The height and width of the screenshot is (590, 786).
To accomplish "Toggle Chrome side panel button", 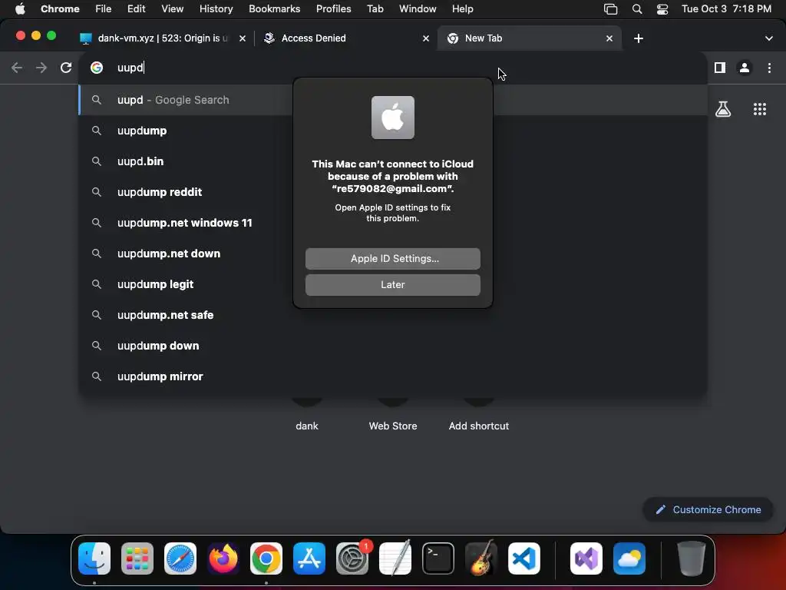I will tap(720, 68).
